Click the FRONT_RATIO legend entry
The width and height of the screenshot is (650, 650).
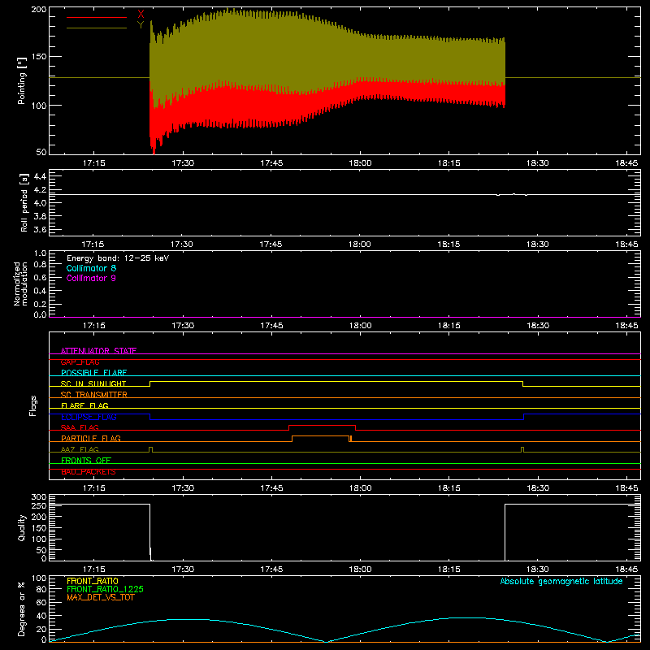click(93, 581)
